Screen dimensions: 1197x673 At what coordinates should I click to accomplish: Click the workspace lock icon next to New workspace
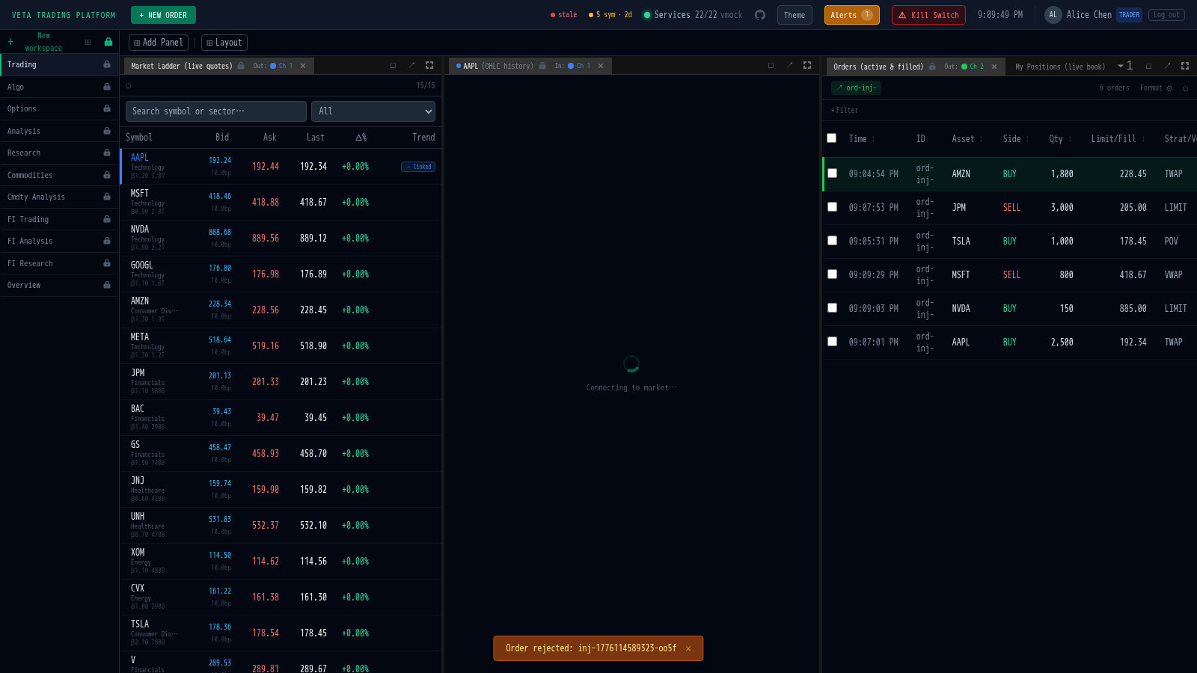tap(108, 42)
